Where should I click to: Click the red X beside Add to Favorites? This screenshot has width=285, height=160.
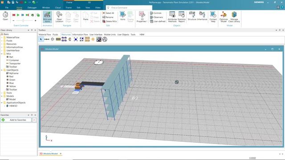pos(34,120)
